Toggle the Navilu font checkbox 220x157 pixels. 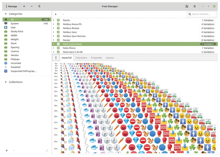click(58, 20)
